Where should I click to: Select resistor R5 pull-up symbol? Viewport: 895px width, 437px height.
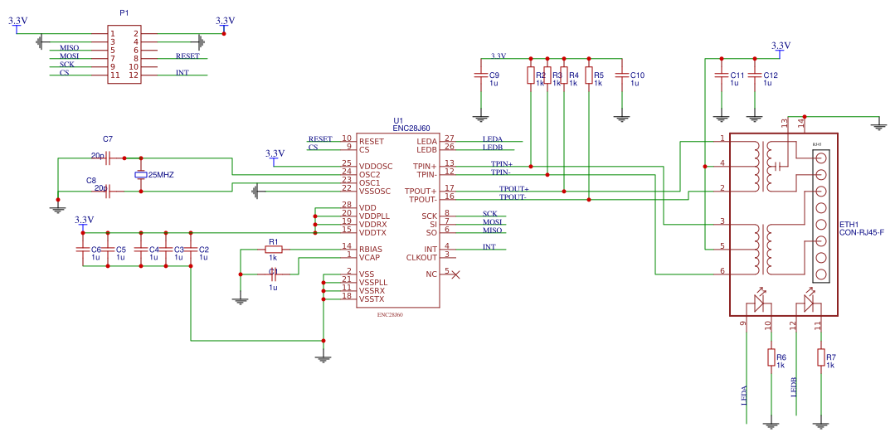588,75
